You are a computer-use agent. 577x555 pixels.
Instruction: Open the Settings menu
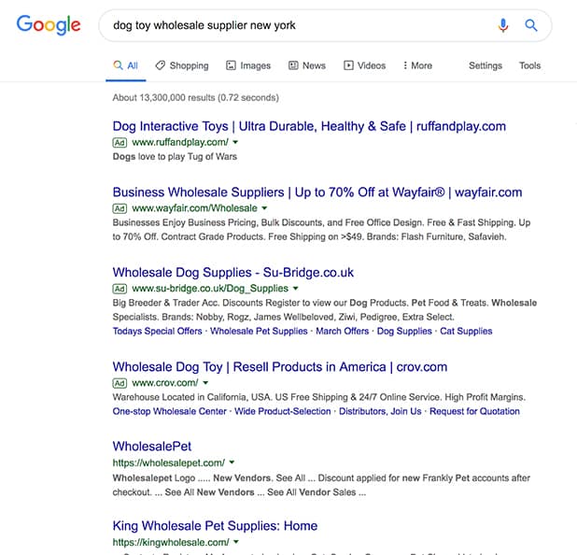tap(485, 65)
